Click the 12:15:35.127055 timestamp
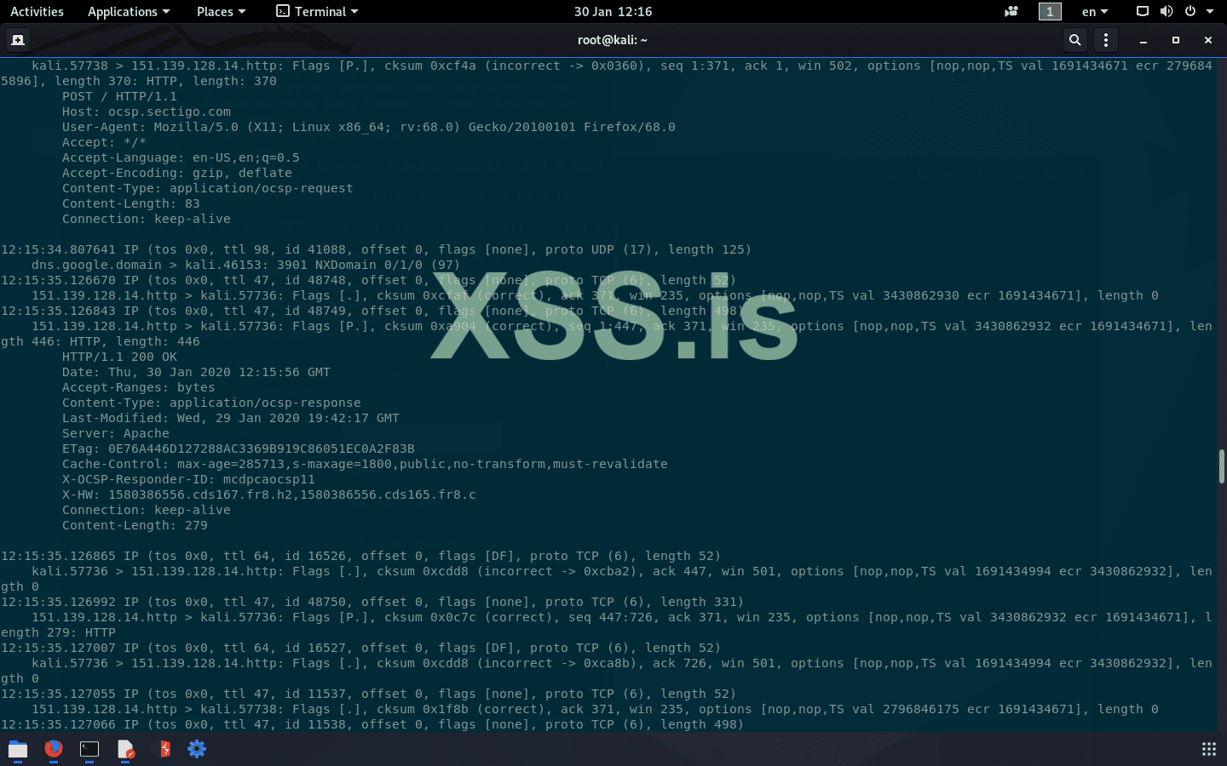The image size is (1227, 766). point(58,694)
